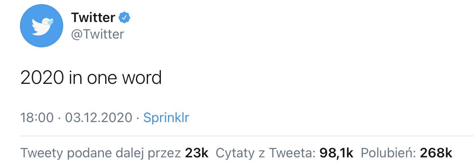Click the 23k retweet count number
The width and height of the screenshot is (474, 164).
[x=197, y=153]
